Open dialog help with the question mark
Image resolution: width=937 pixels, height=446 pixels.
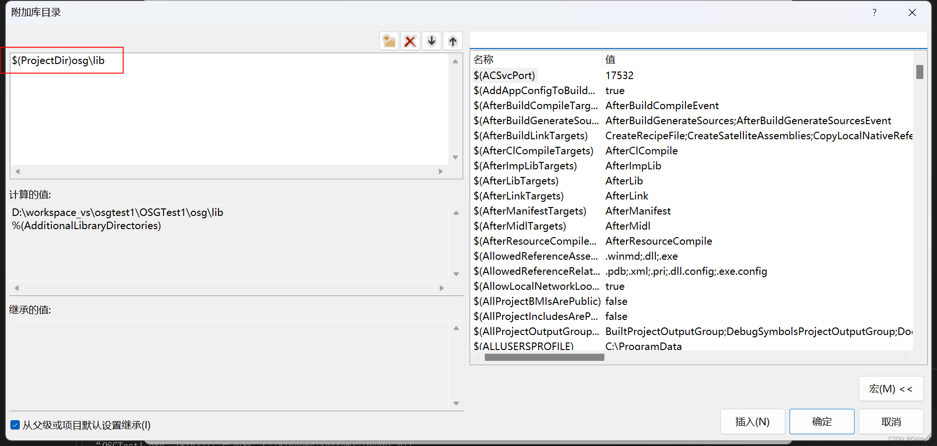874,12
